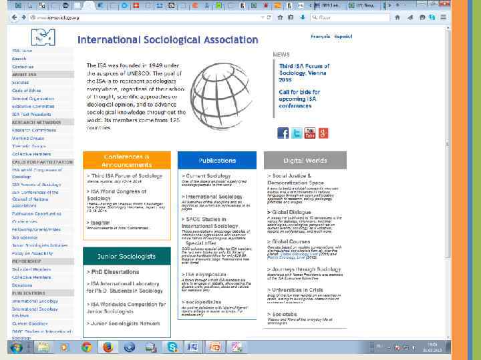The height and width of the screenshot is (360, 481).
Task: Open the Windows Start button
Action: [x=16, y=347]
